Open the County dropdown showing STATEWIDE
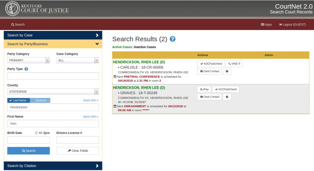314x171 pixels. pos(53,91)
